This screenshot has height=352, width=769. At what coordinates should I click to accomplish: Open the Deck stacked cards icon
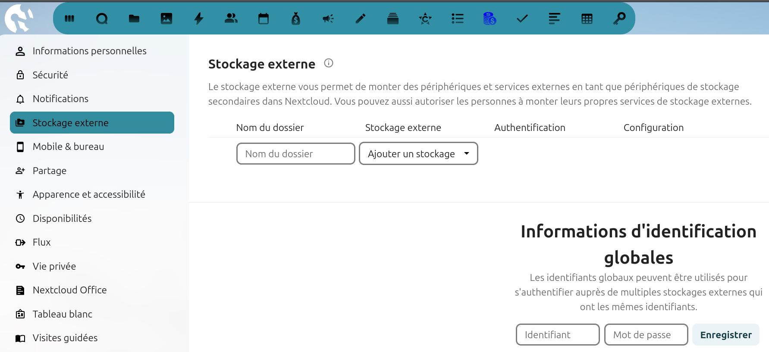click(393, 19)
